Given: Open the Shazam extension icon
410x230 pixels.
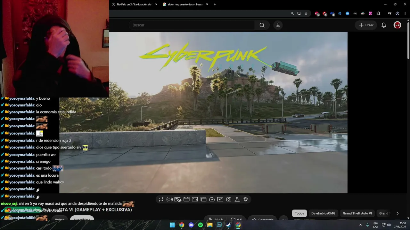Looking at the screenshot, I should (348, 13).
